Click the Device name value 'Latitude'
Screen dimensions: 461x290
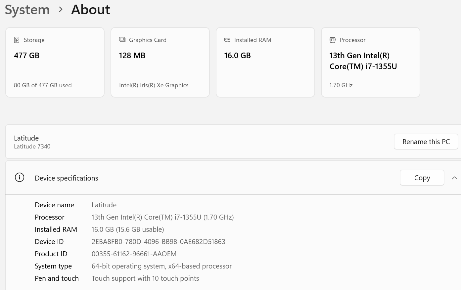click(104, 205)
